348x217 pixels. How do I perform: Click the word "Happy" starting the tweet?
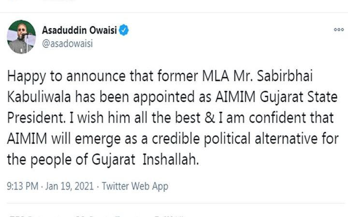(x=23, y=79)
